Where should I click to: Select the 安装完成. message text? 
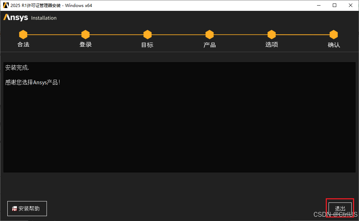(17, 68)
